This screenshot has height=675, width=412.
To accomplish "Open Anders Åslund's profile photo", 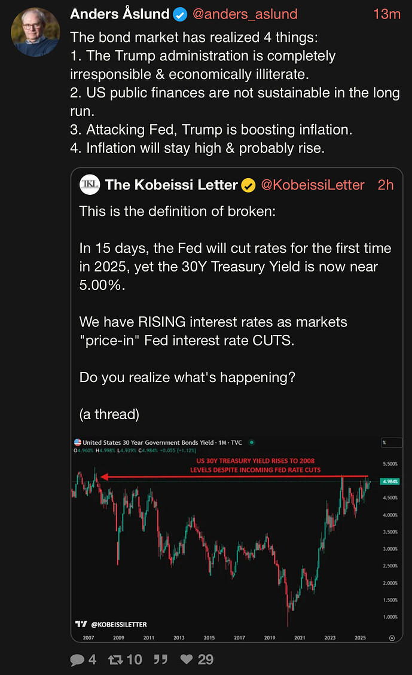I will (35, 30).
